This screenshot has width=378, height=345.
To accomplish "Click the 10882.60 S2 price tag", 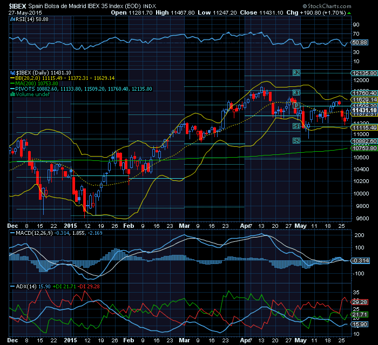I will (x=364, y=141).
